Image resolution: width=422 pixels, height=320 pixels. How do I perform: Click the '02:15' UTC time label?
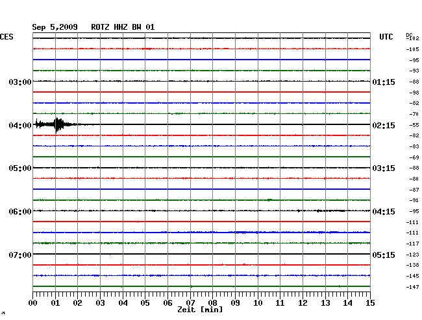point(384,126)
